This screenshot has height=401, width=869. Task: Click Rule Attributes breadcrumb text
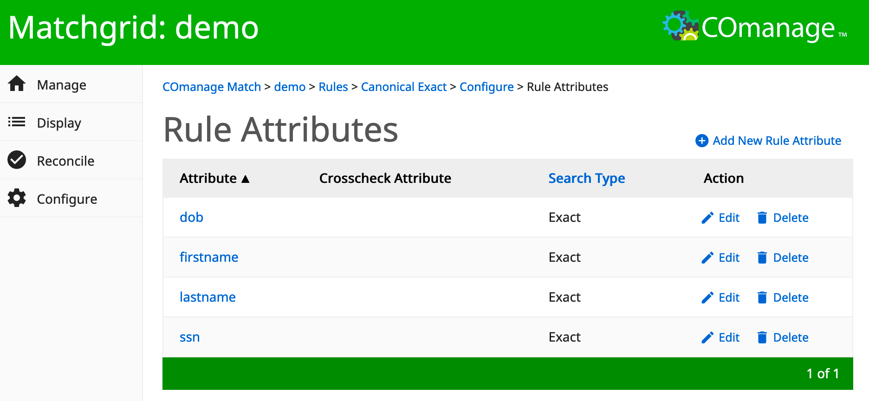point(567,87)
